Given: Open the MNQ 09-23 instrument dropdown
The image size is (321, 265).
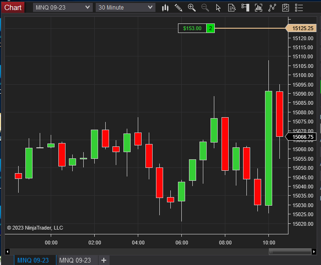Looking at the screenshot, I should pos(63,8).
